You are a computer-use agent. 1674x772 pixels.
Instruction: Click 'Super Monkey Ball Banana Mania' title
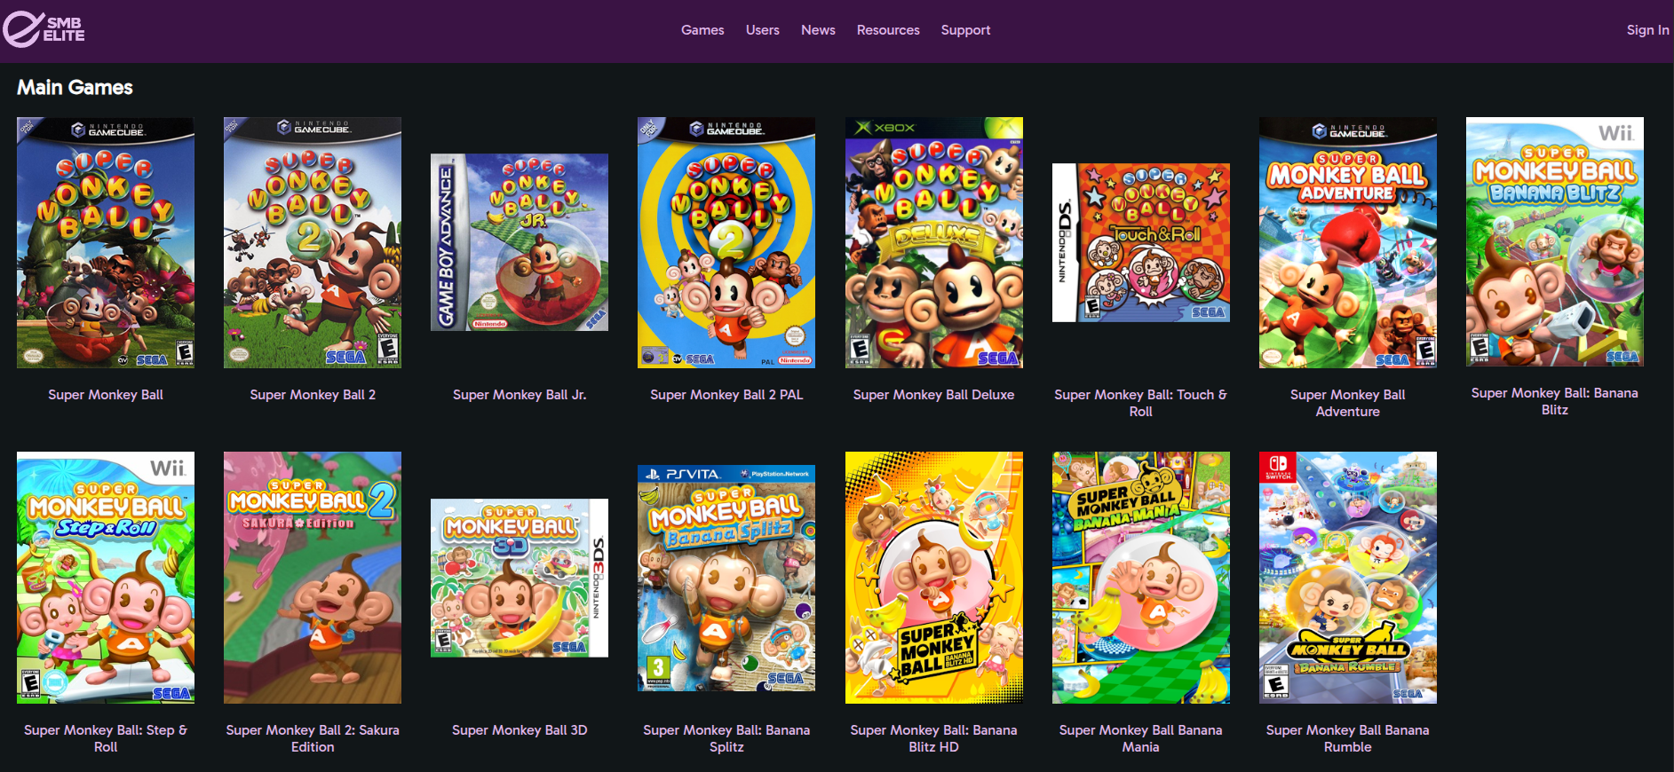[x=1141, y=738]
